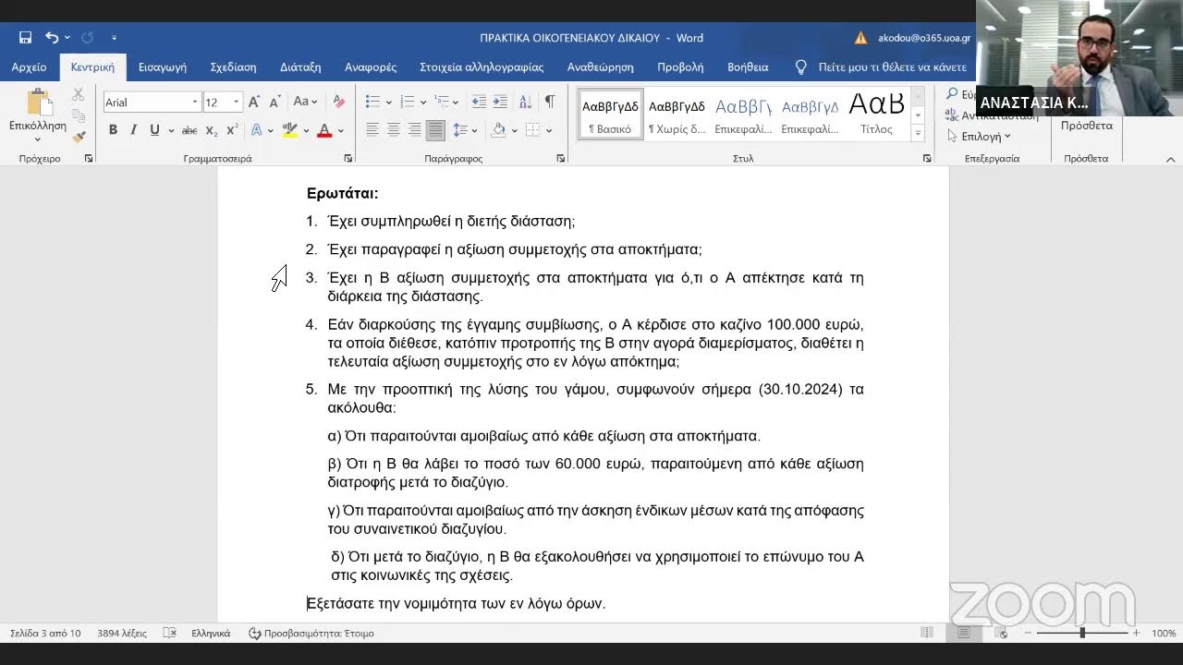Toggle underline formatting
This screenshot has width=1183, height=665.
click(154, 130)
